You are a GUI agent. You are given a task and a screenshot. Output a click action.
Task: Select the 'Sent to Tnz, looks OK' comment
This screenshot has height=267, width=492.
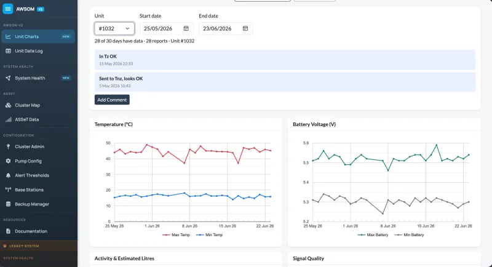pos(285,82)
